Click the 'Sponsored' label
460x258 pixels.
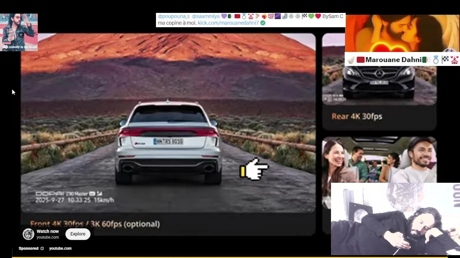click(x=28, y=248)
